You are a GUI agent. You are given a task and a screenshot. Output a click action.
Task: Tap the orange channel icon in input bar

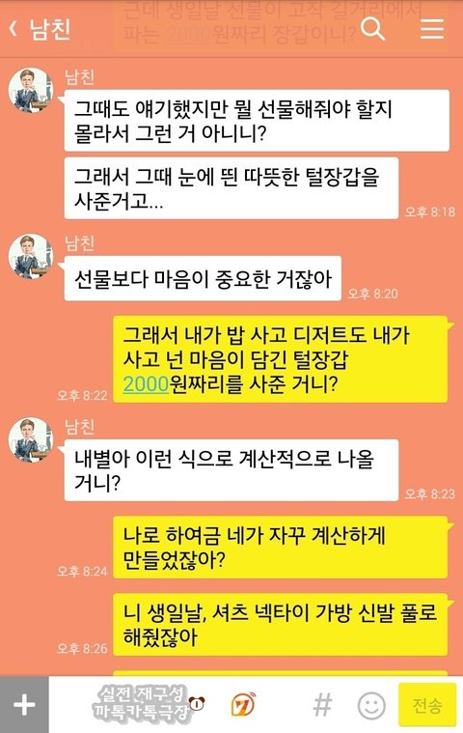pos(243,704)
